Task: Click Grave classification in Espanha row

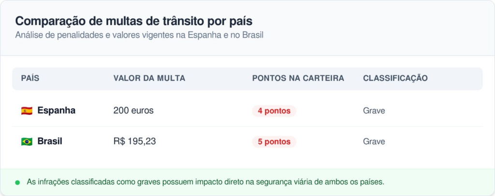Action: [x=374, y=111]
